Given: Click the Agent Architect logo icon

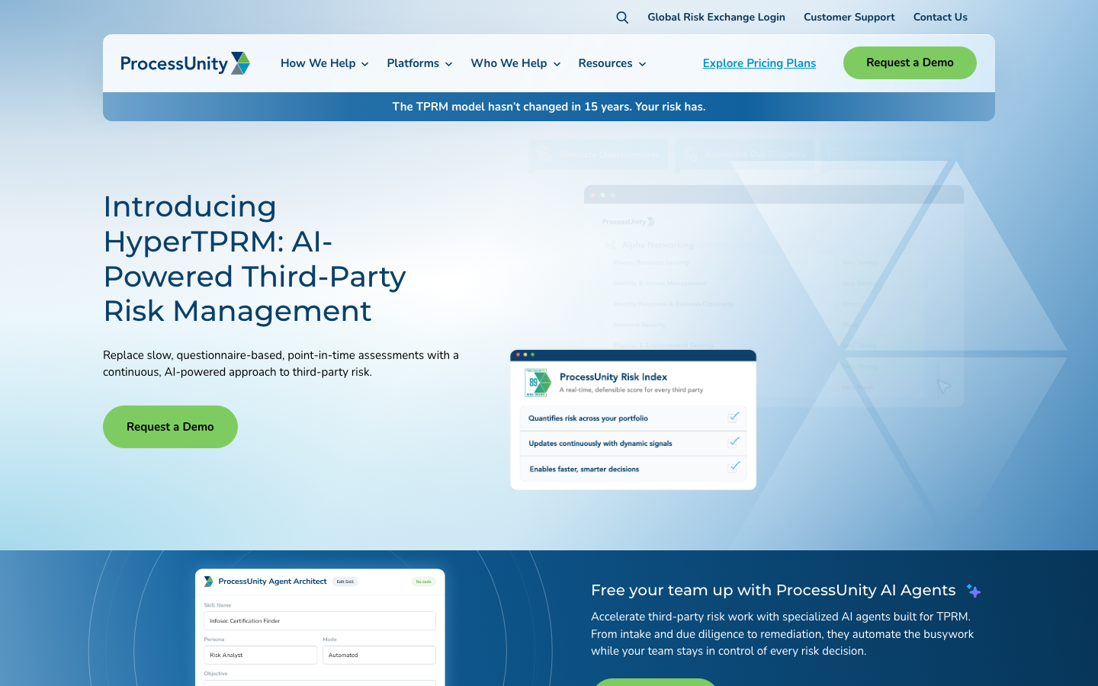Looking at the screenshot, I should (208, 582).
